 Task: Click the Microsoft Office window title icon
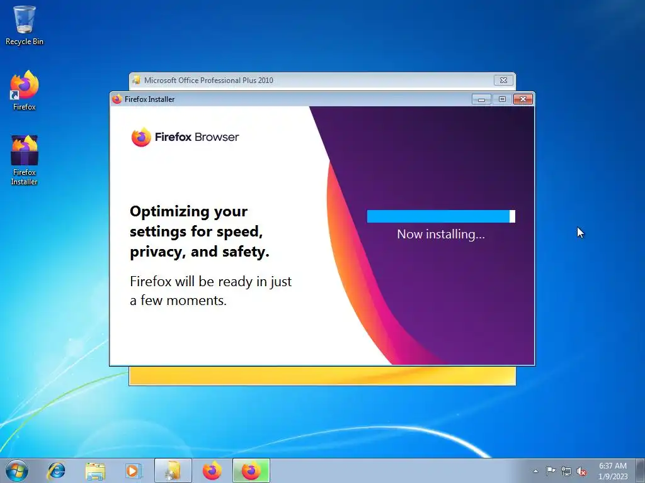[x=137, y=80]
